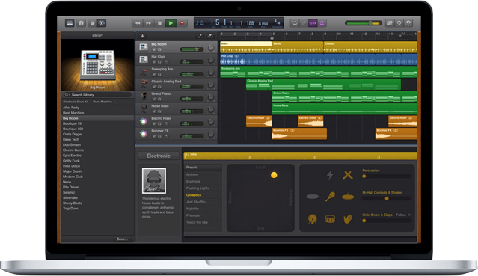Viewport: 478px width, 276px height.
Task: Choose Trap Door from the Library list
Action: click(x=70, y=208)
